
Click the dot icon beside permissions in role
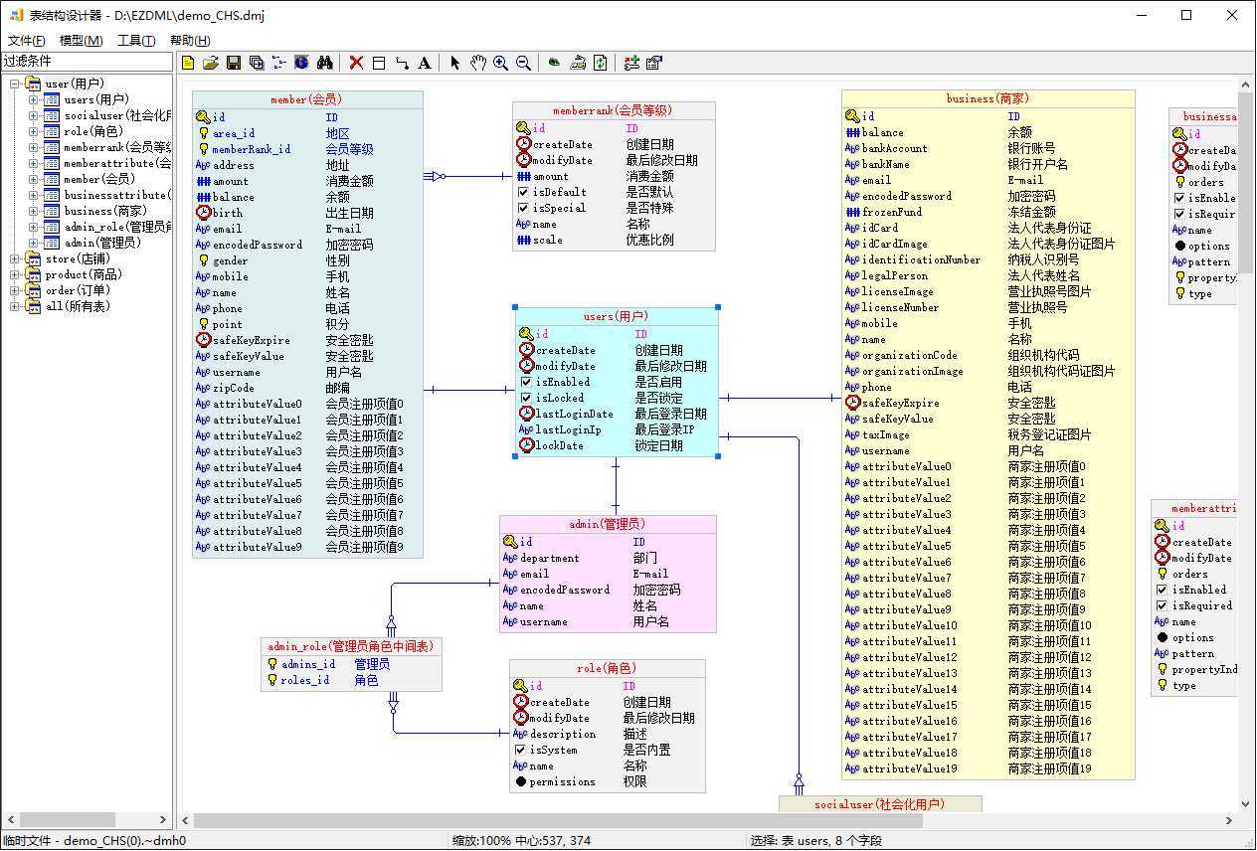click(521, 781)
